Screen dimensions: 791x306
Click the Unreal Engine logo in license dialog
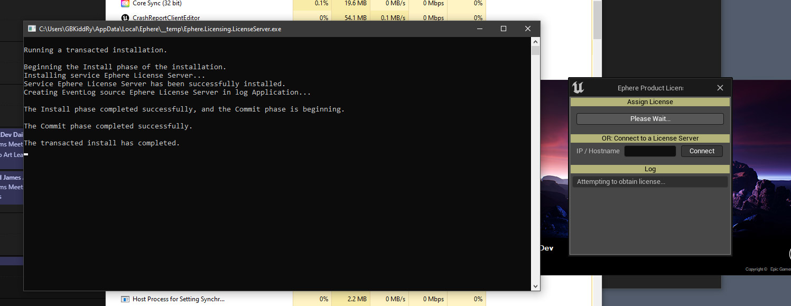578,88
